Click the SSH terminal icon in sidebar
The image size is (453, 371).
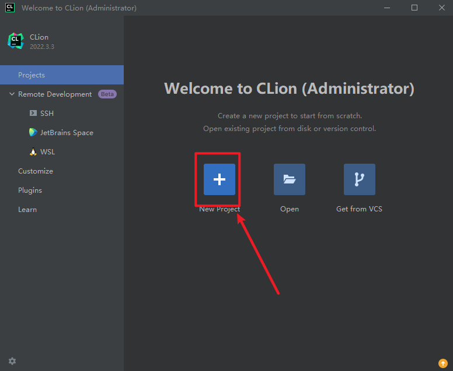33,113
